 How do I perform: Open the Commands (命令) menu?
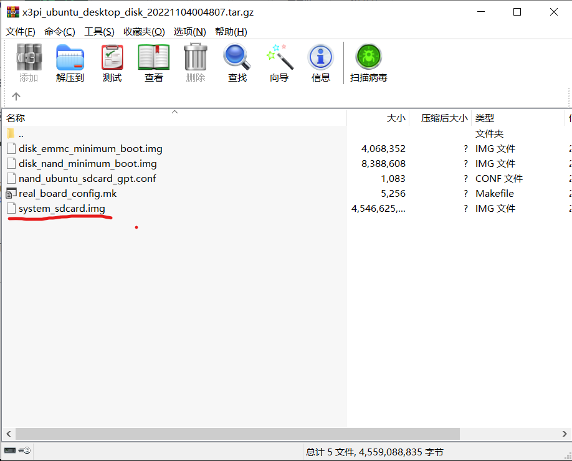pos(59,32)
